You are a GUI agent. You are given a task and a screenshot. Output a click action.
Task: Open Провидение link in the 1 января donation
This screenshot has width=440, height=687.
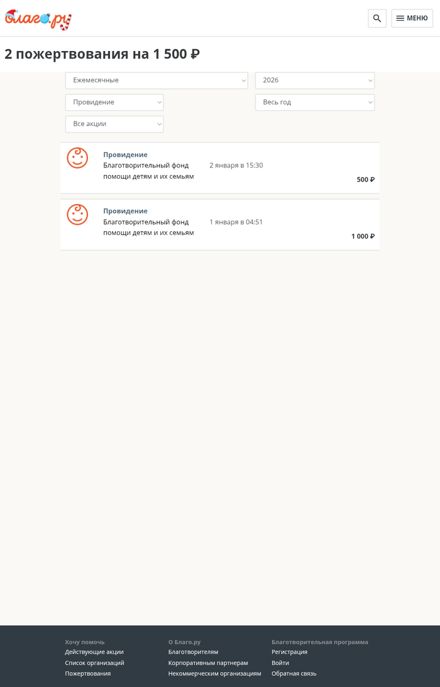125,211
